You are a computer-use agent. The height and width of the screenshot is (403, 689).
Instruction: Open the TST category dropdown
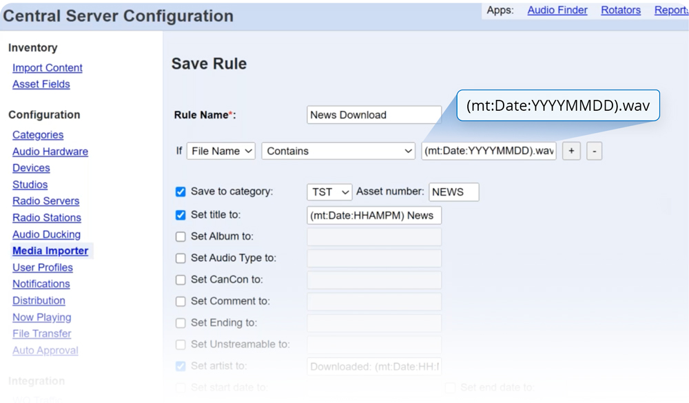click(329, 192)
